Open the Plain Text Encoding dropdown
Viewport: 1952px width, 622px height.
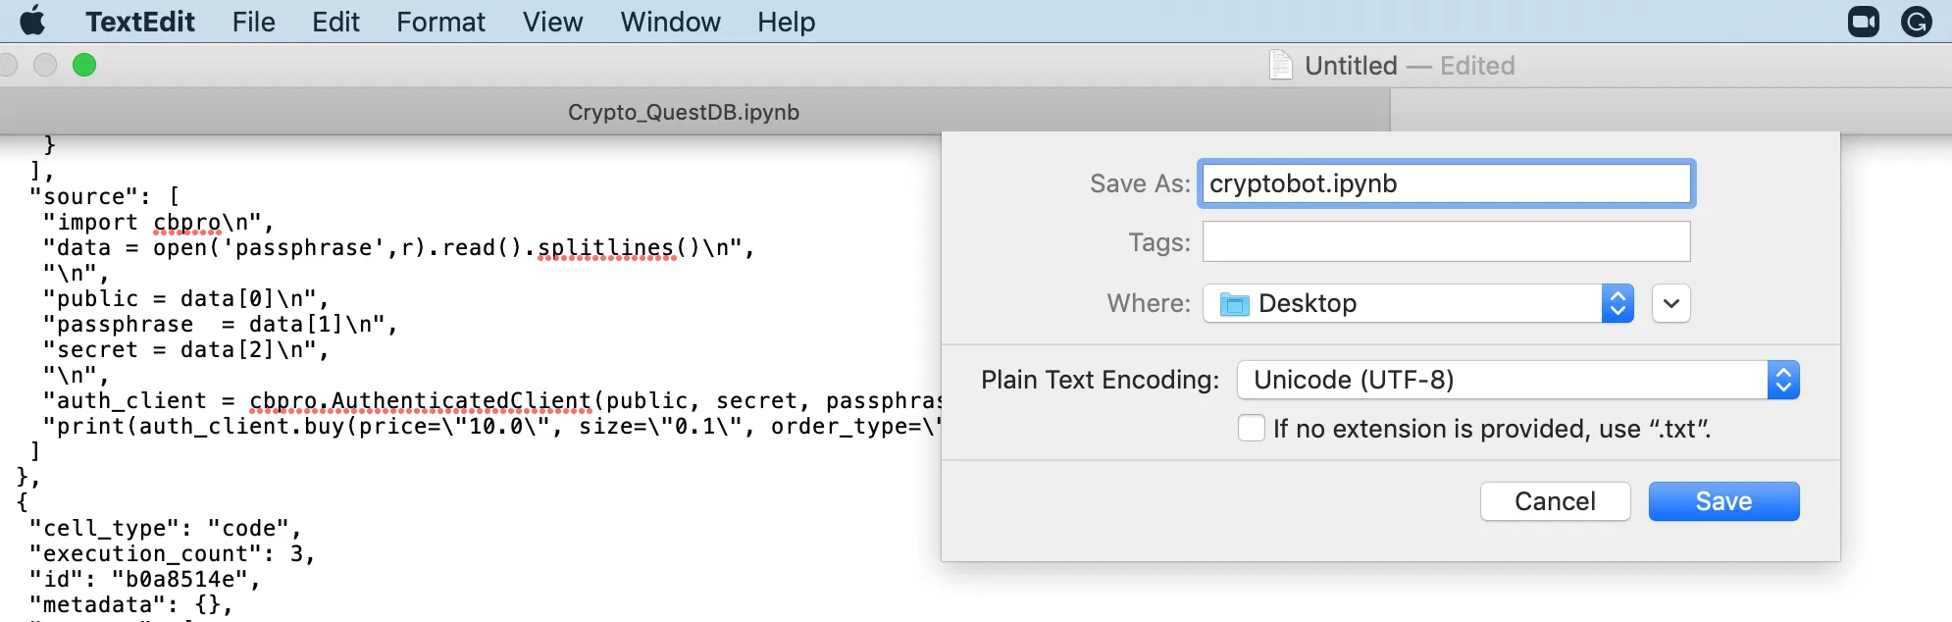tap(1518, 380)
